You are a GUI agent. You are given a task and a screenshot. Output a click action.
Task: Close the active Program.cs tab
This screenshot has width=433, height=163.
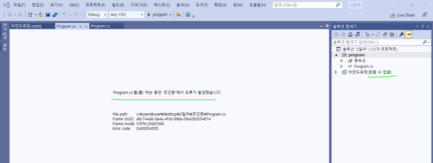coord(86,26)
